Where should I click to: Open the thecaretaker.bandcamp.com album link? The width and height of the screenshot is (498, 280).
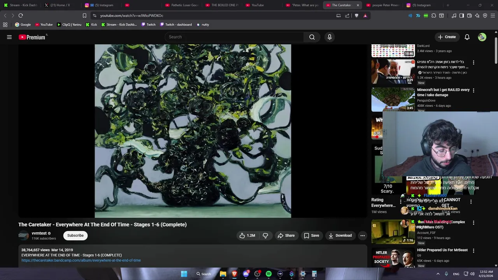[x=81, y=260]
